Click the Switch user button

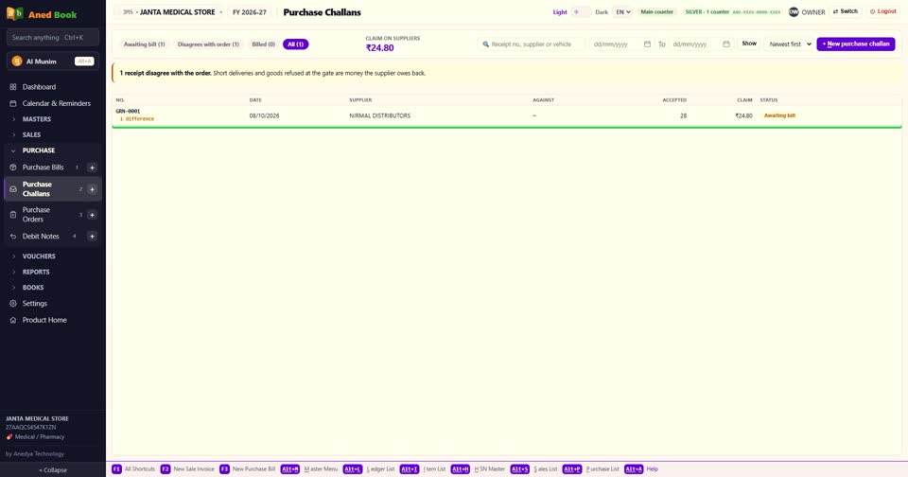click(846, 11)
